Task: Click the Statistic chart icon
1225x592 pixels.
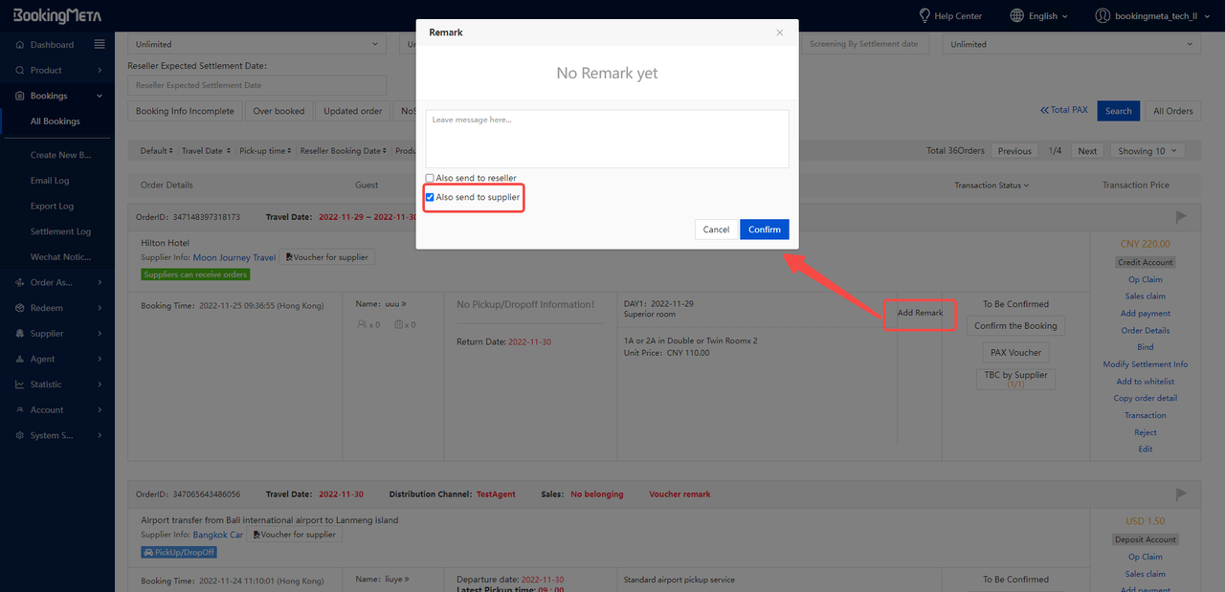Action: click(x=20, y=384)
